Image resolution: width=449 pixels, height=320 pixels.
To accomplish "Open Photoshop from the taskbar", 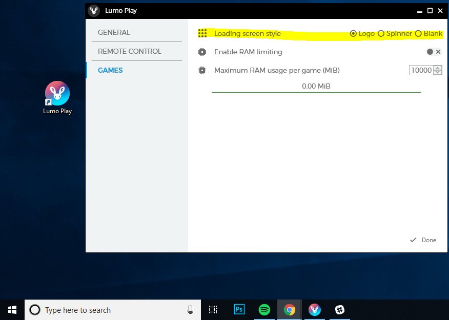I will (239, 309).
